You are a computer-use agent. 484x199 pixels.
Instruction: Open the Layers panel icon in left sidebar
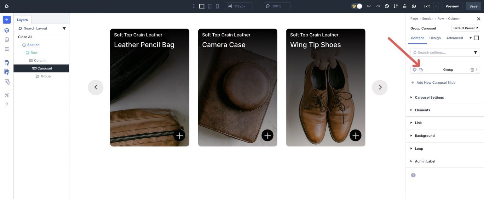click(x=6, y=30)
